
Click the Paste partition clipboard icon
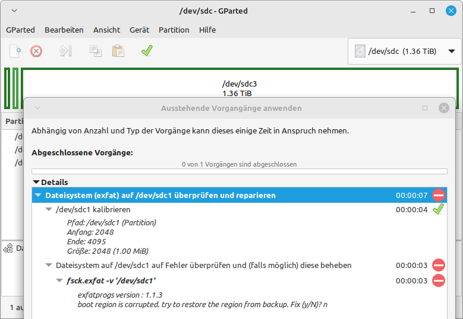pos(118,51)
